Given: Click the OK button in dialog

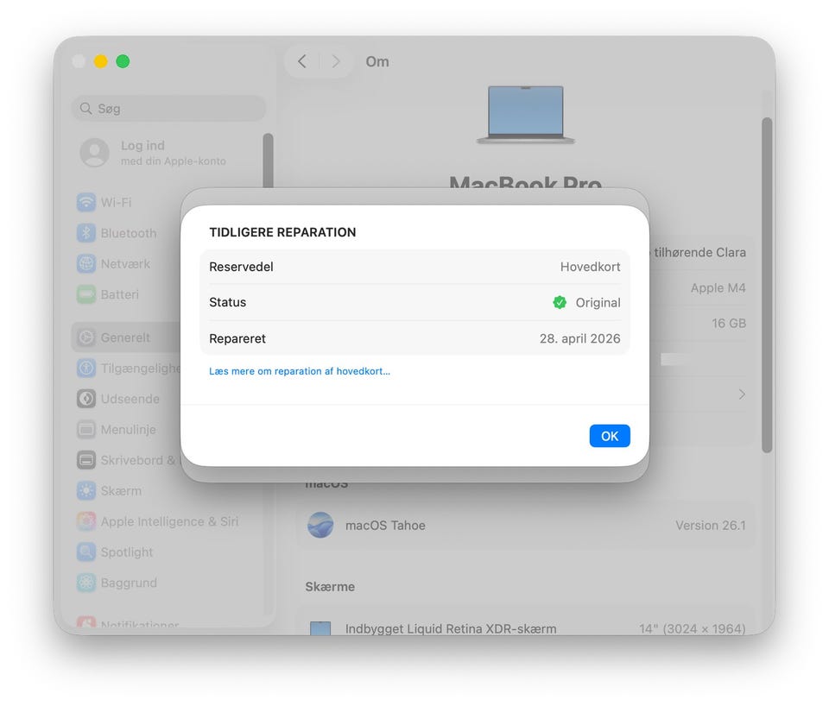Looking at the screenshot, I should pyautogui.click(x=610, y=436).
